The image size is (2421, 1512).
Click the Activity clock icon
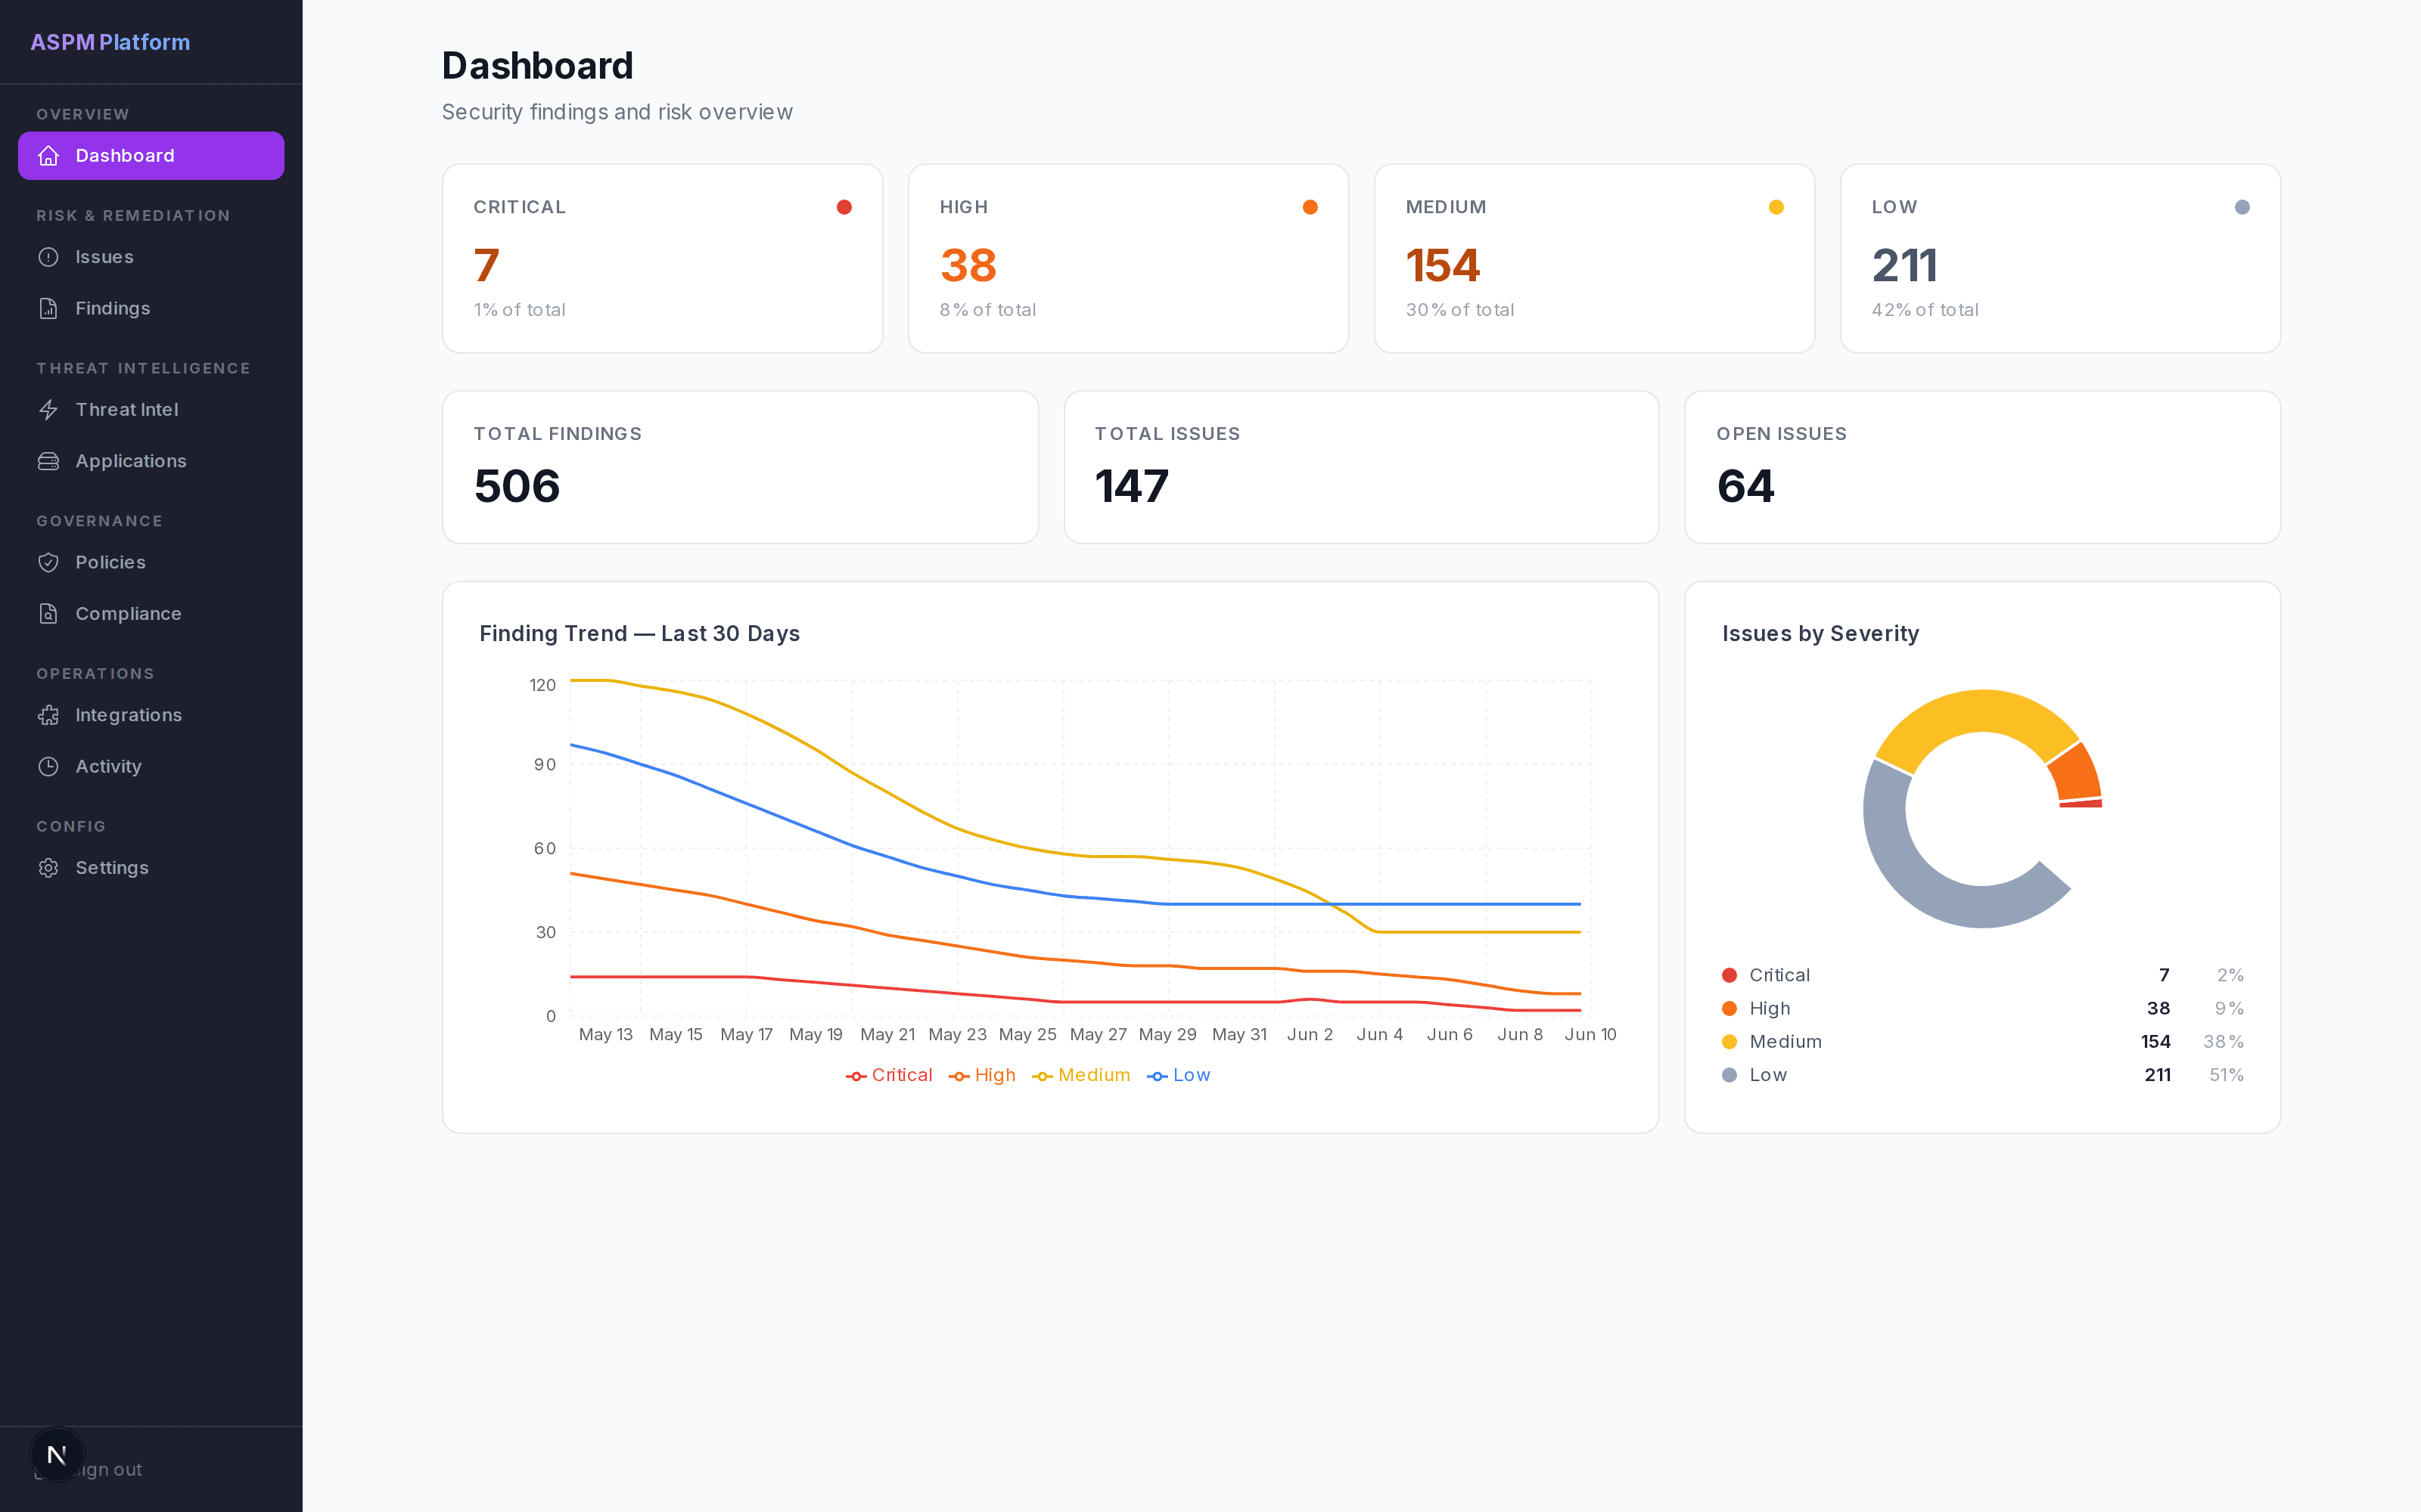pos(48,766)
